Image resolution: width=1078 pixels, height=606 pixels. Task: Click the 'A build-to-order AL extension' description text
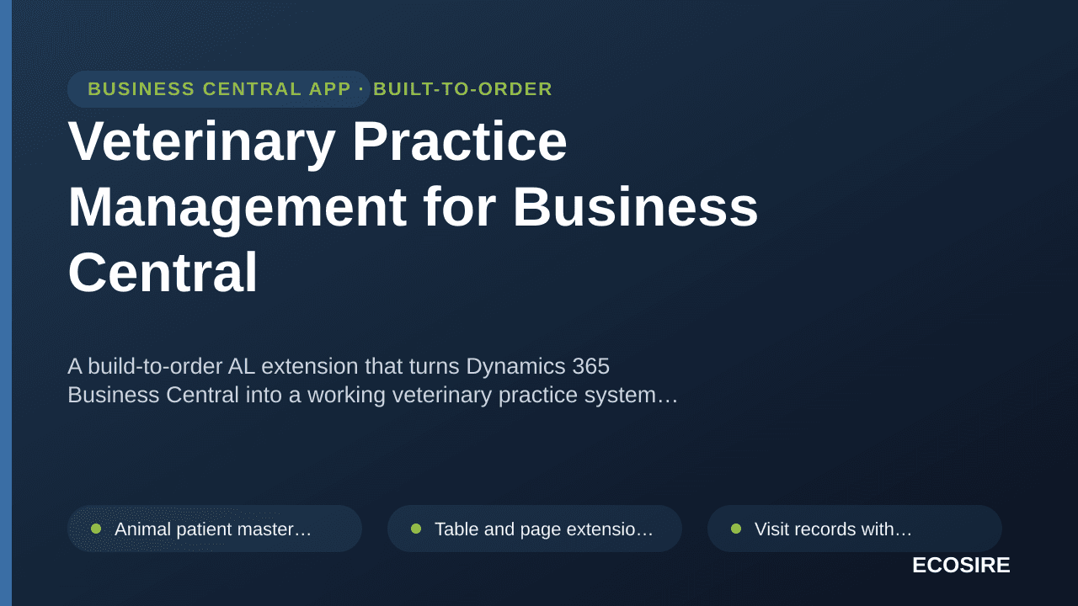(372, 380)
